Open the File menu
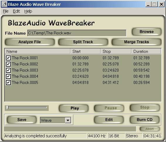 [x=6, y=11]
